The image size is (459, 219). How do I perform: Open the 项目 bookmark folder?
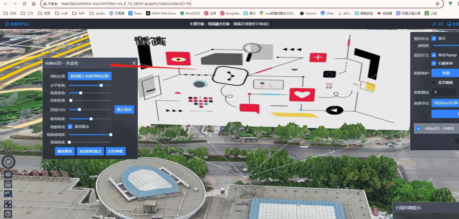44,13
